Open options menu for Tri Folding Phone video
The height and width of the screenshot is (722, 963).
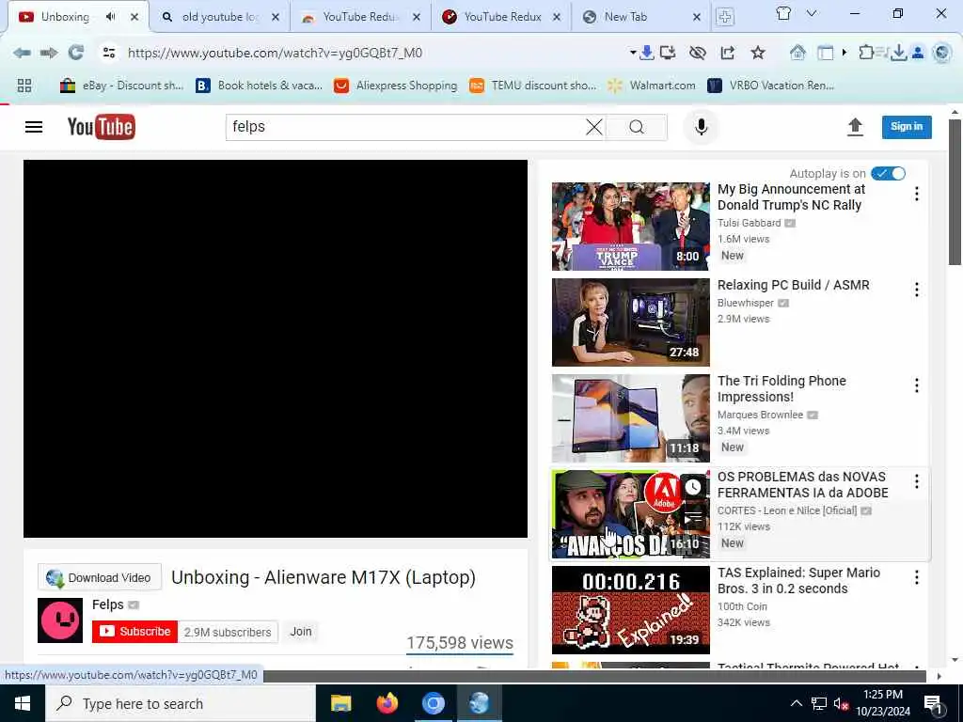coord(916,385)
